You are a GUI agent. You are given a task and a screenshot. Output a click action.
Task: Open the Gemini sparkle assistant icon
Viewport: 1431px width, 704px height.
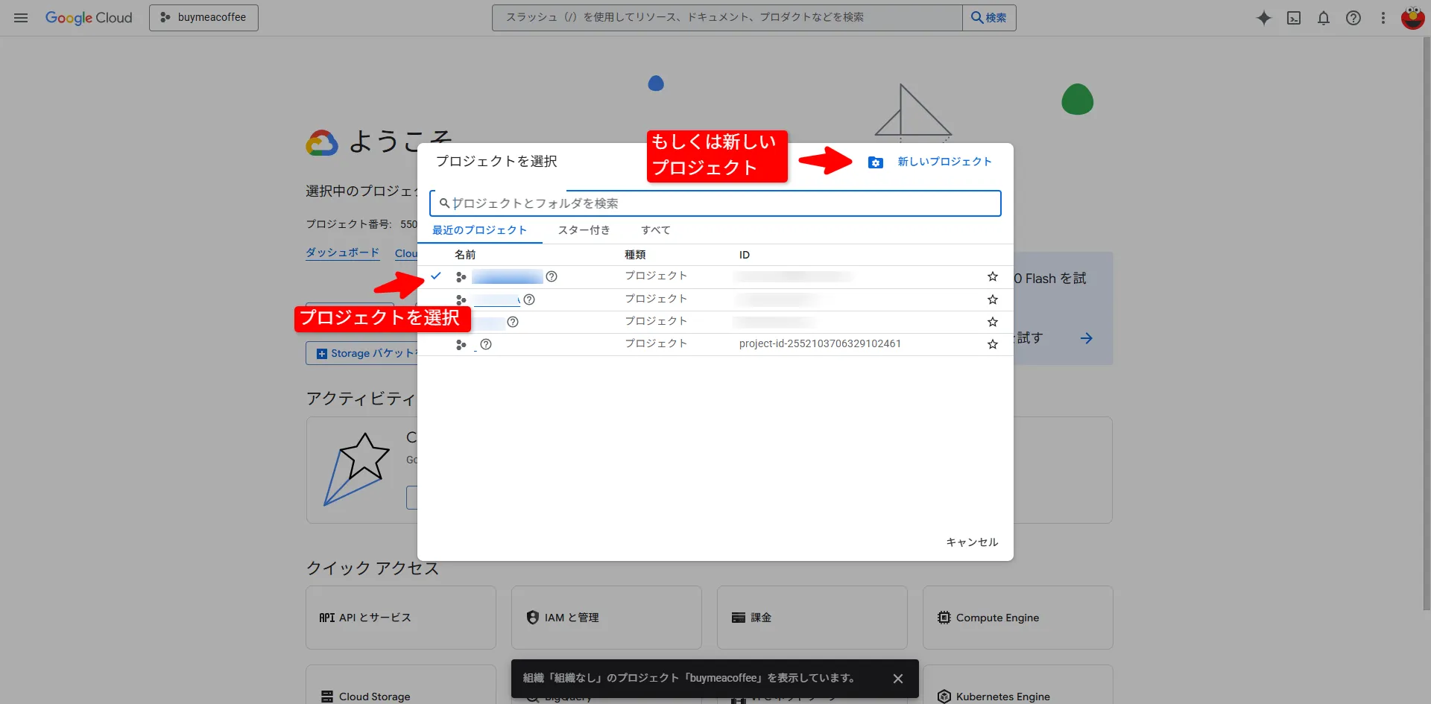coord(1263,18)
